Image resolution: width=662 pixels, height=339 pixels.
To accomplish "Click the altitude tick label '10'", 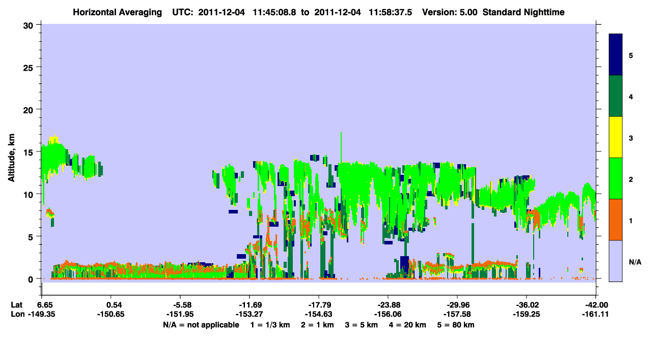I will coord(29,194).
